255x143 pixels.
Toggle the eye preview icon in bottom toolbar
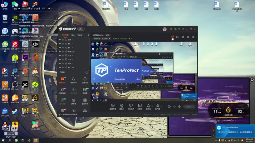click(x=174, y=106)
